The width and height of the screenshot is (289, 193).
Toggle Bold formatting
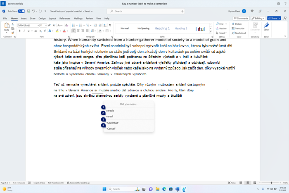coord(19,31)
